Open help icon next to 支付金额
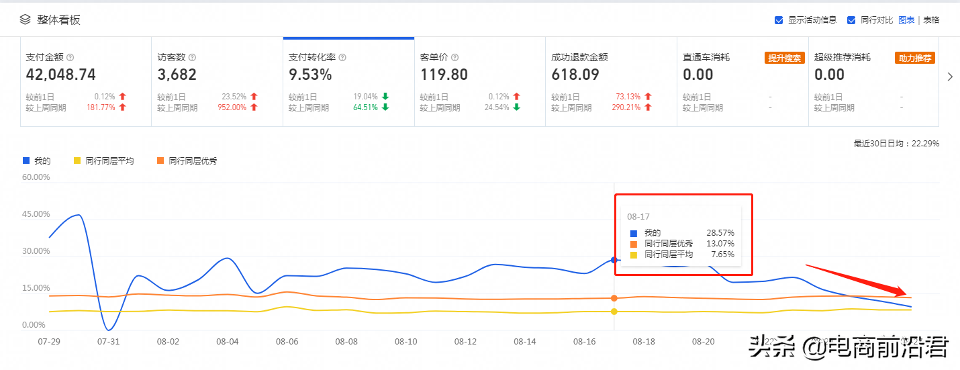 click(x=70, y=58)
